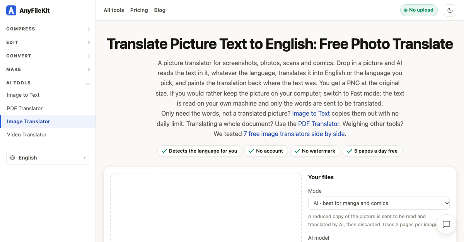Image resolution: width=464 pixels, height=242 pixels.
Task: Click the file drop zone area
Action: click(206, 207)
